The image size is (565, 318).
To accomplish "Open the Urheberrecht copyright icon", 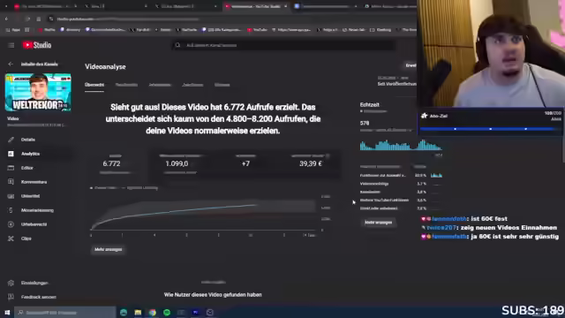I will (11, 223).
